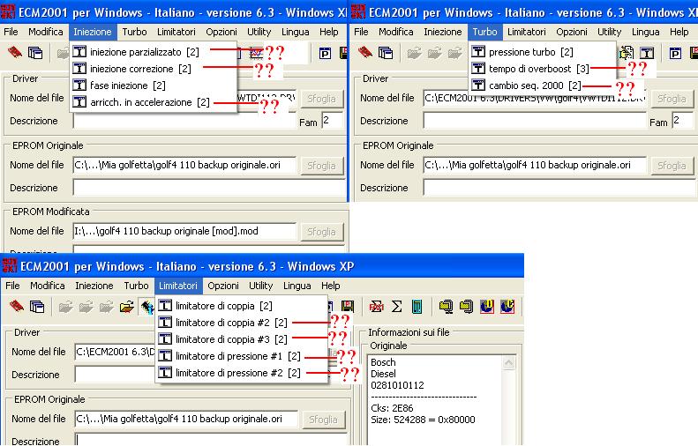Click Driver Sfoglia button in Turbo-menu window
This screenshot has height=446, width=698.
click(672, 99)
